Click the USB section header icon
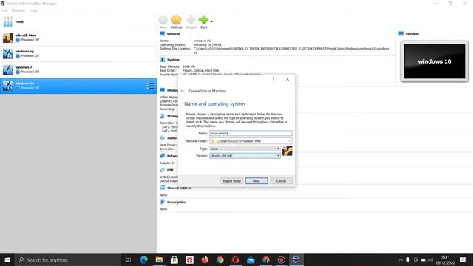Image resolution: width=473 pixels, height=266 pixels. point(163,170)
